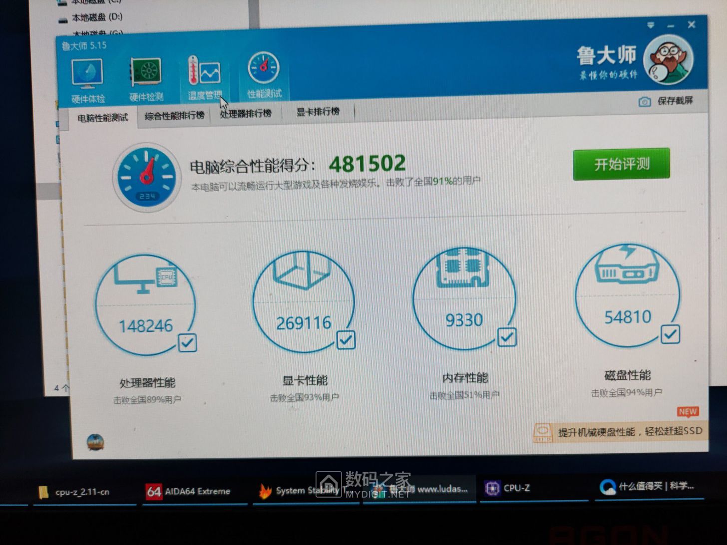Click the small round icon at the window's bottom-left corner
Screen dimensions: 727x545
point(95,442)
